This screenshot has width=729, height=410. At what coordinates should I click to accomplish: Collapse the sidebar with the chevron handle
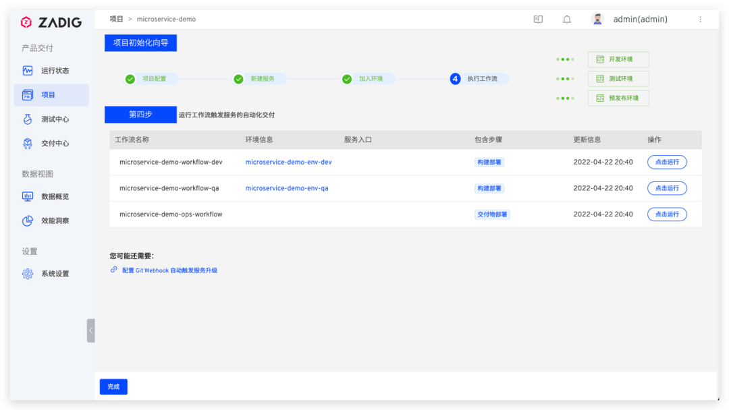point(90,330)
